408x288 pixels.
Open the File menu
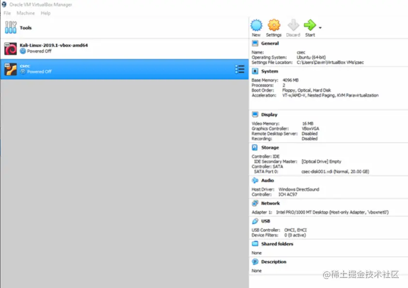click(x=7, y=13)
